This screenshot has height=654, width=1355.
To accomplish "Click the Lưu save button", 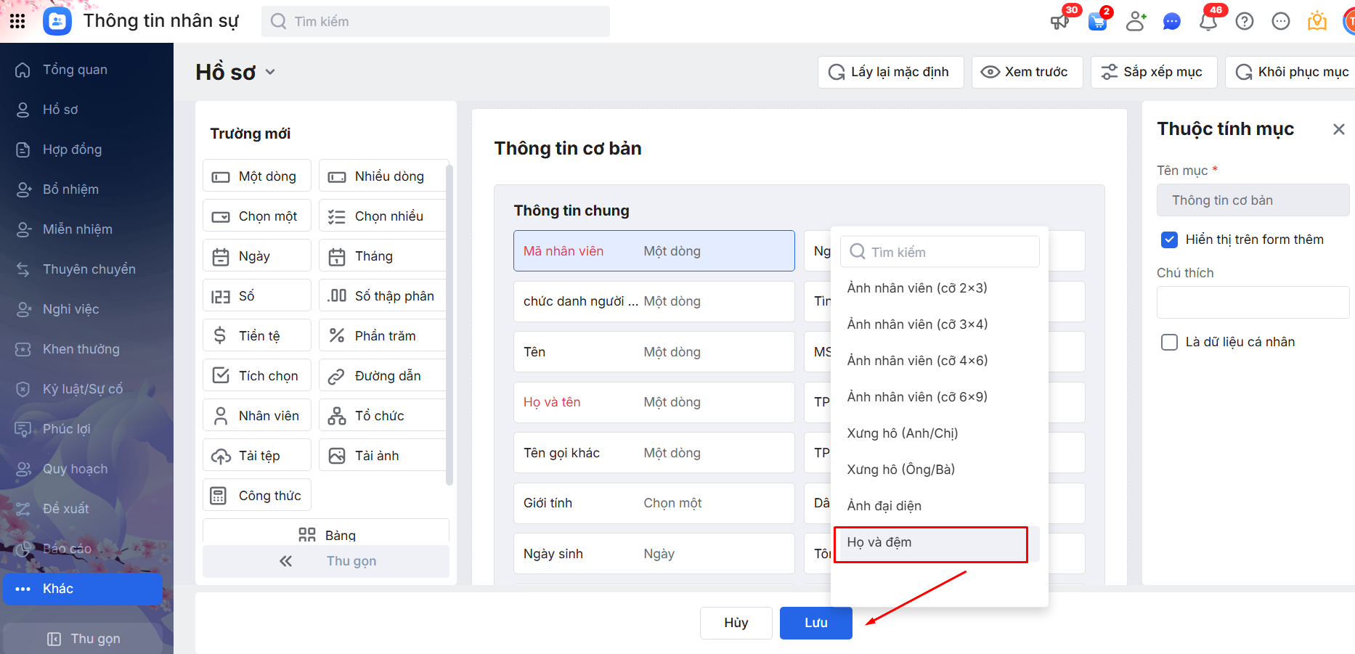I will coord(816,623).
